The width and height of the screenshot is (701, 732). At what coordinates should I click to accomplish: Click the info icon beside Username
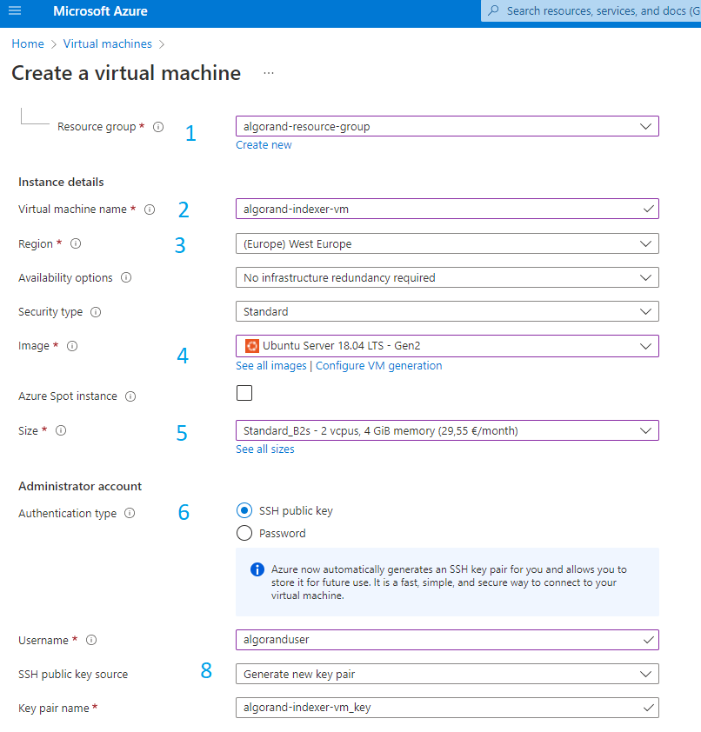(91, 640)
